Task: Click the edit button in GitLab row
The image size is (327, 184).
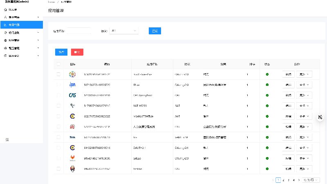Action: point(288,158)
